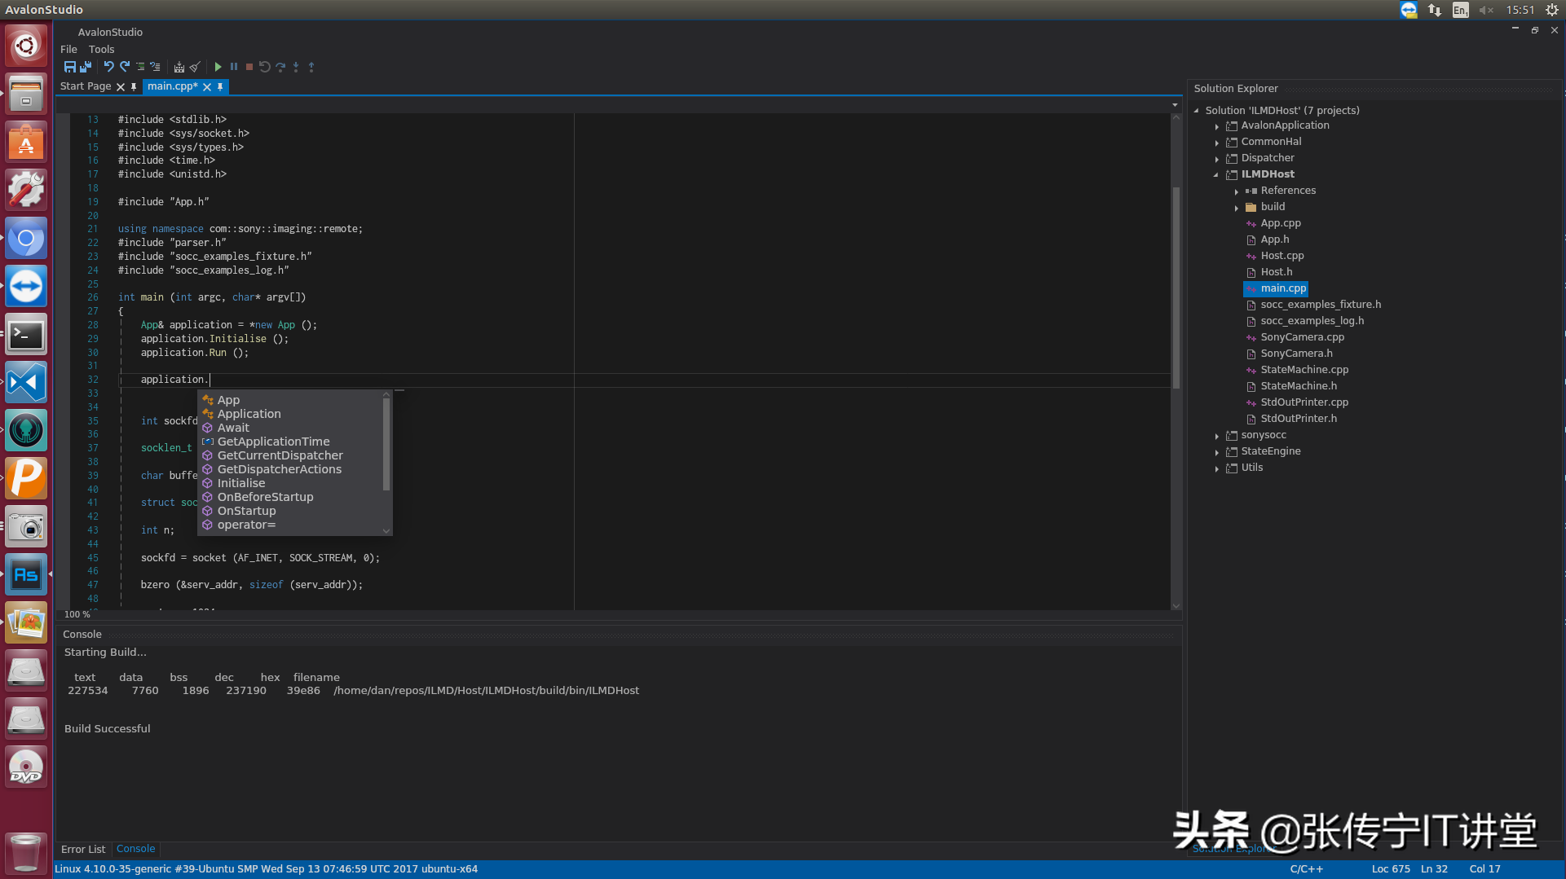Undo the last edit
The width and height of the screenshot is (1566, 879).
click(x=108, y=67)
